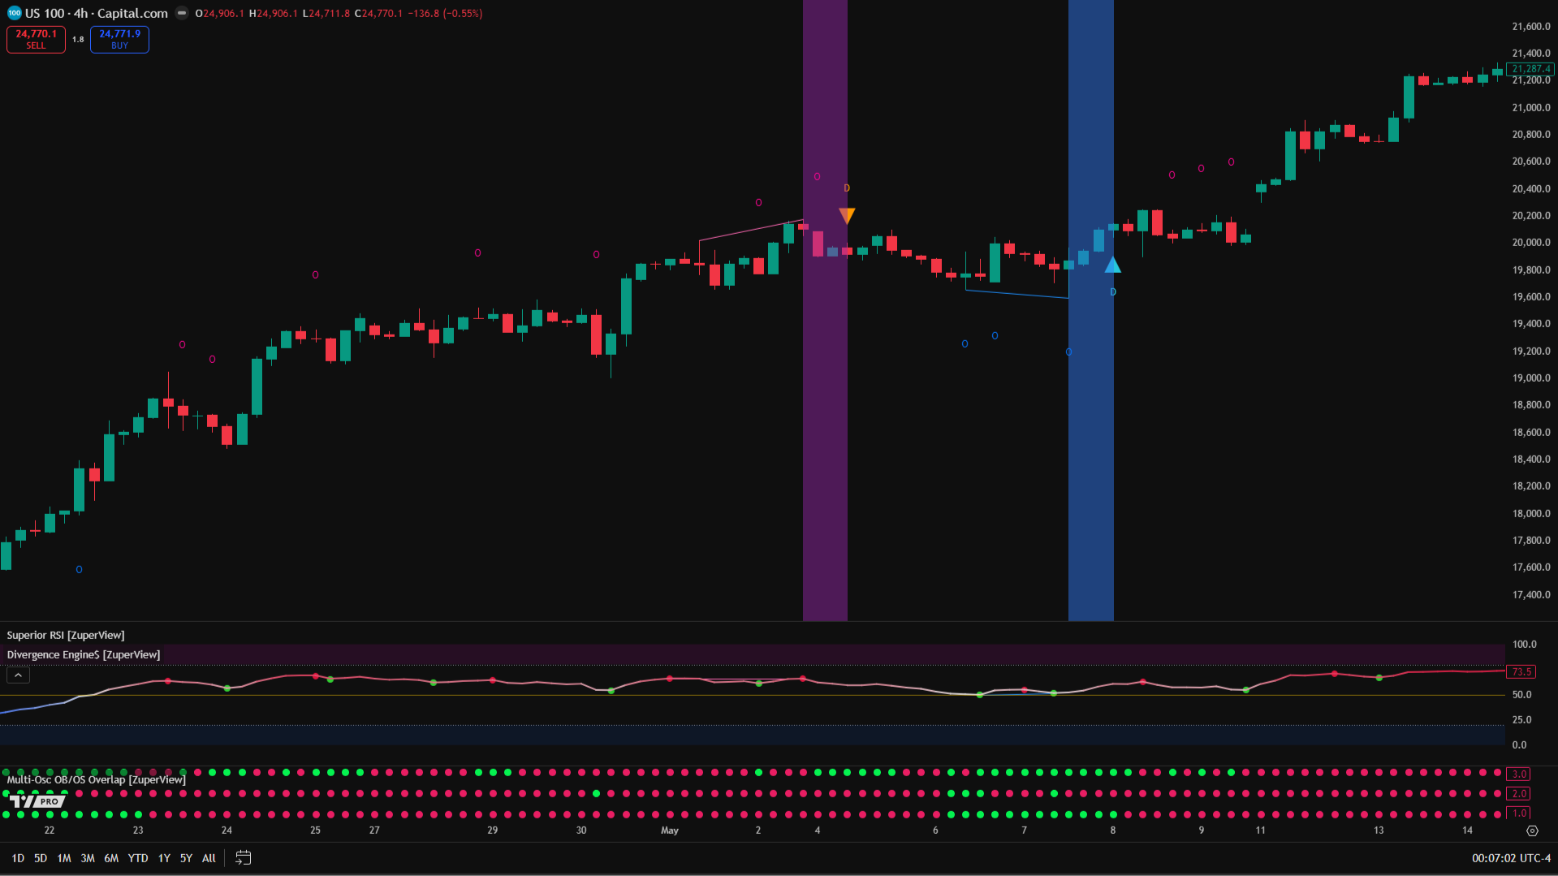The width and height of the screenshot is (1558, 876).
Task: Switch to the 5Y date range
Action: (x=186, y=858)
